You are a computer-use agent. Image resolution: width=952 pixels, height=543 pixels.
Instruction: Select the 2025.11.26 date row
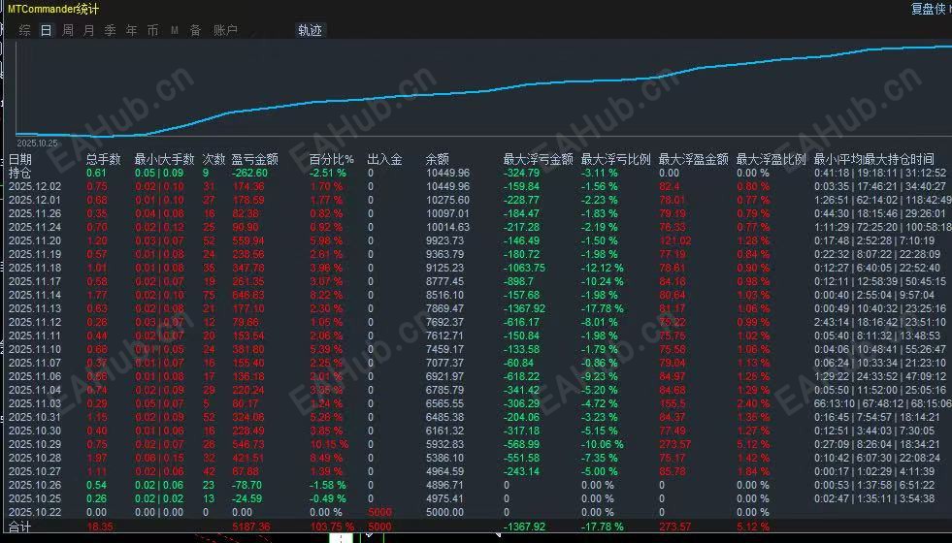(x=476, y=213)
